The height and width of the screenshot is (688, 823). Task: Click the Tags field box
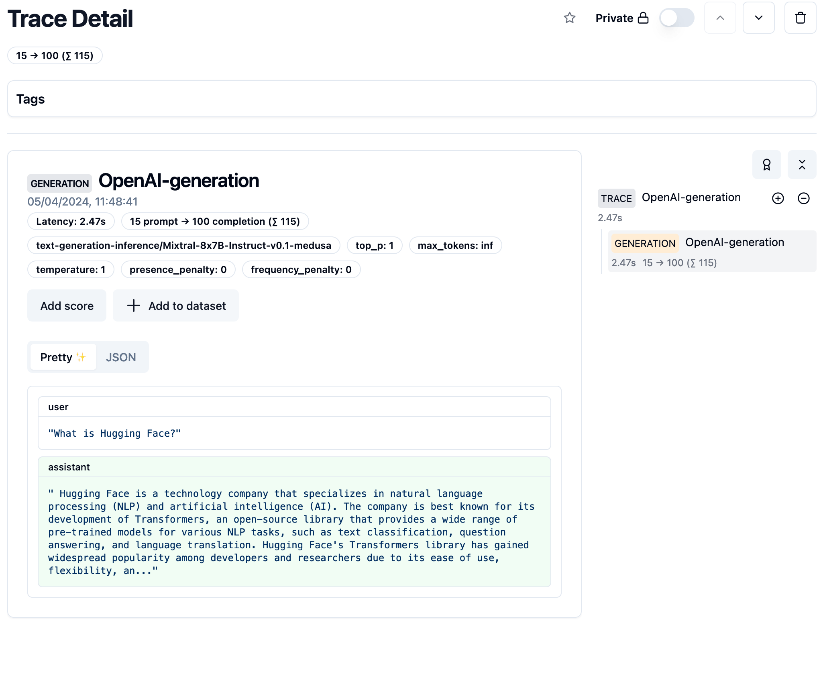[x=411, y=99]
